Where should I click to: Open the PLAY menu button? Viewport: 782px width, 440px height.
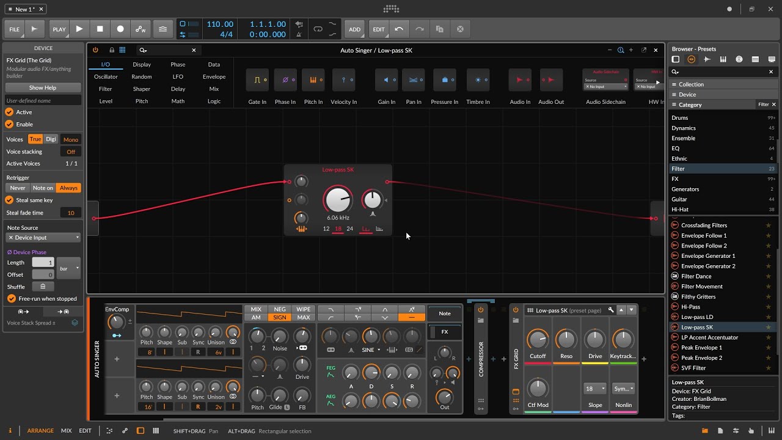59,29
